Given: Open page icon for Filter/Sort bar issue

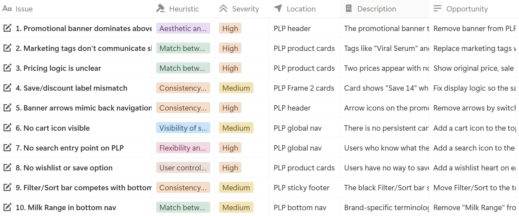Looking at the screenshot, I should pyautogui.click(x=7, y=187).
